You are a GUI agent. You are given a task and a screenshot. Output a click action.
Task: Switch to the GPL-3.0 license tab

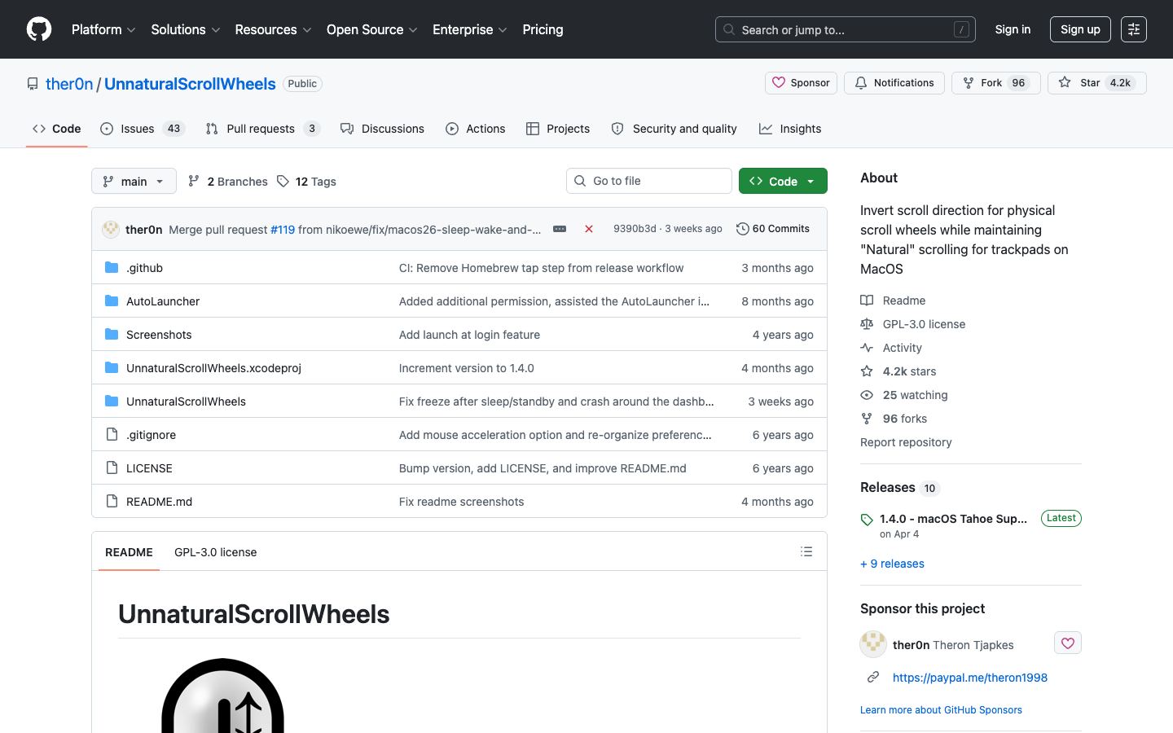point(215,552)
